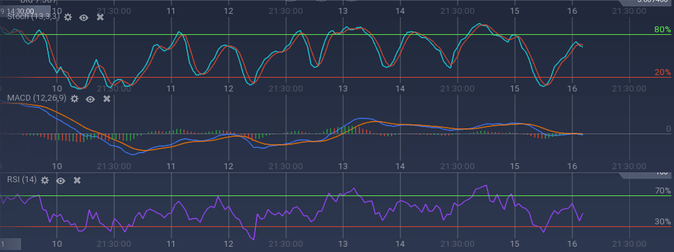Hide the MACD indicator via eye icon

coord(90,99)
